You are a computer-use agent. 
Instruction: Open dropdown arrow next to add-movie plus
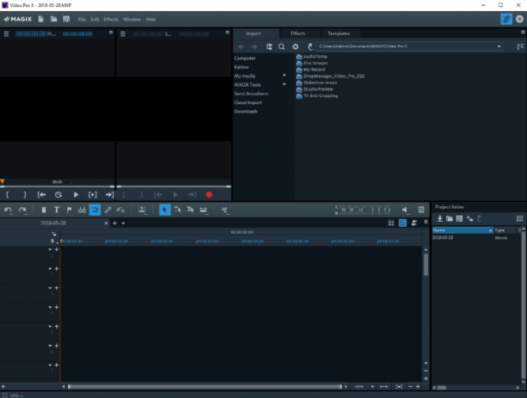(x=123, y=223)
